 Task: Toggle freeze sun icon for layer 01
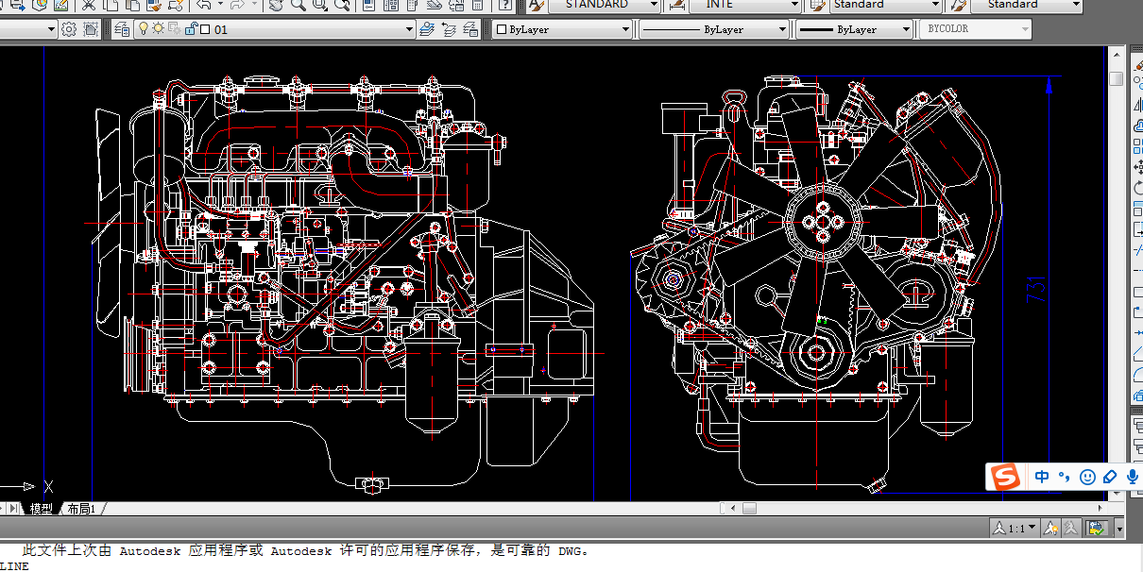pyautogui.click(x=158, y=29)
